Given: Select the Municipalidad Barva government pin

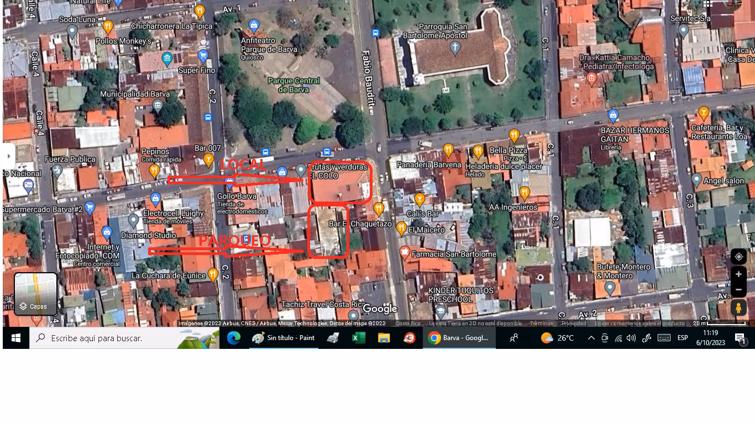Looking at the screenshot, I should (158, 105).
